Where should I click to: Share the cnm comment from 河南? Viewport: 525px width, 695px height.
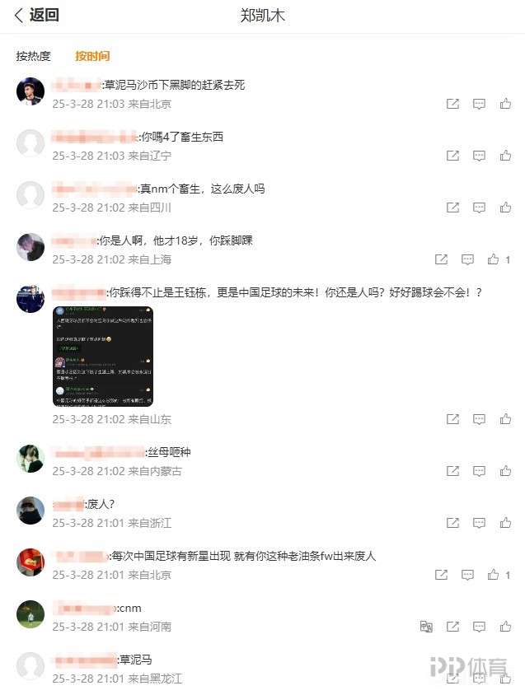coord(452,627)
